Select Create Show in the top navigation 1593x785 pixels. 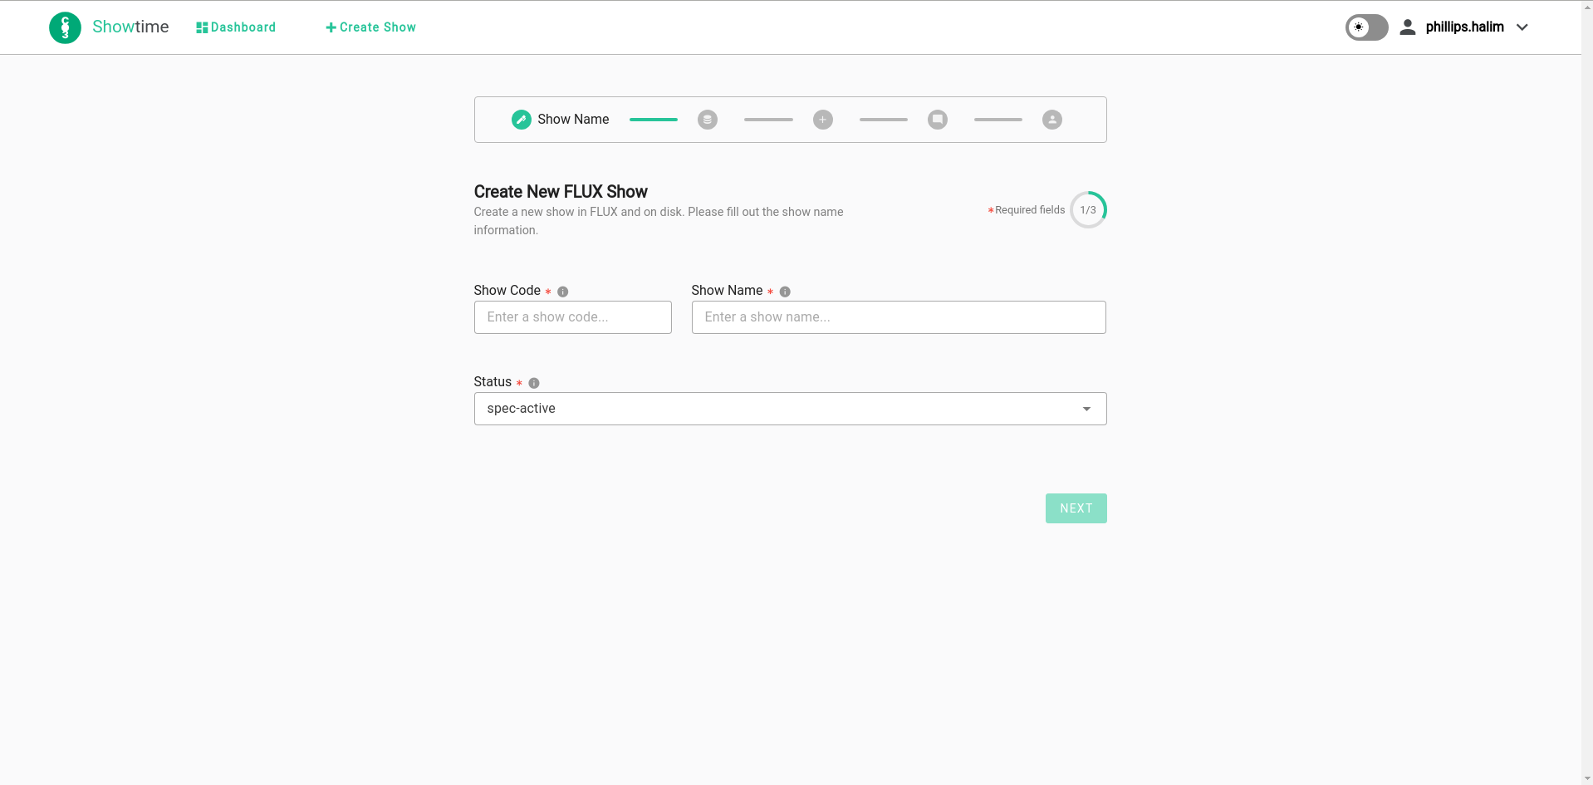tap(371, 27)
